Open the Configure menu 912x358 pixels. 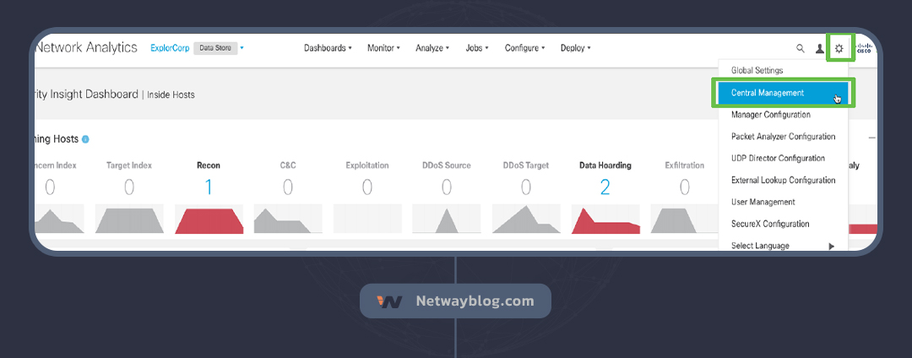tap(524, 48)
